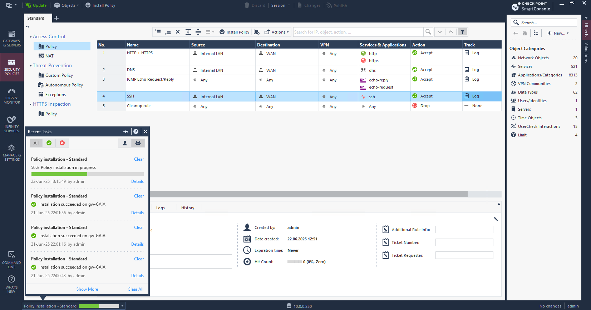The width and height of the screenshot is (591, 310).
Task: Clear the in-progress policy installation task
Action: 139,159
